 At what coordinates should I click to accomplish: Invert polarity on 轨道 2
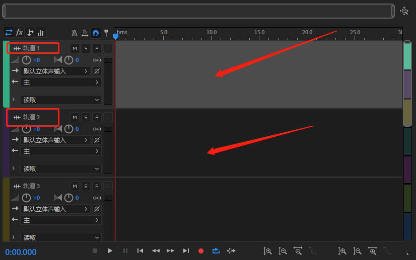click(97, 140)
